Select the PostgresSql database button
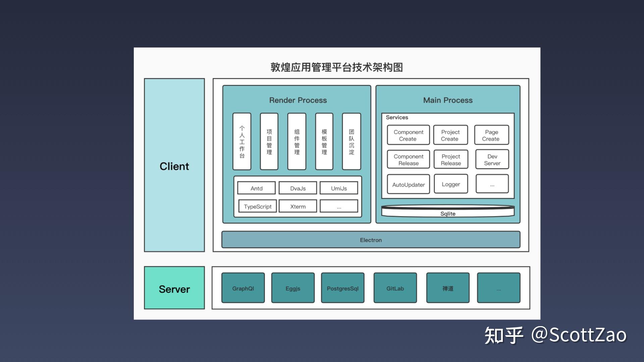 [342, 289]
